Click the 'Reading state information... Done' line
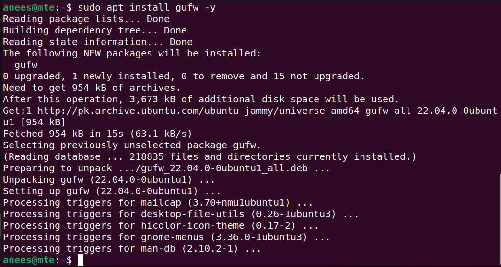Screen dimensions: 501x267 pyautogui.click(x=98, y=42)
